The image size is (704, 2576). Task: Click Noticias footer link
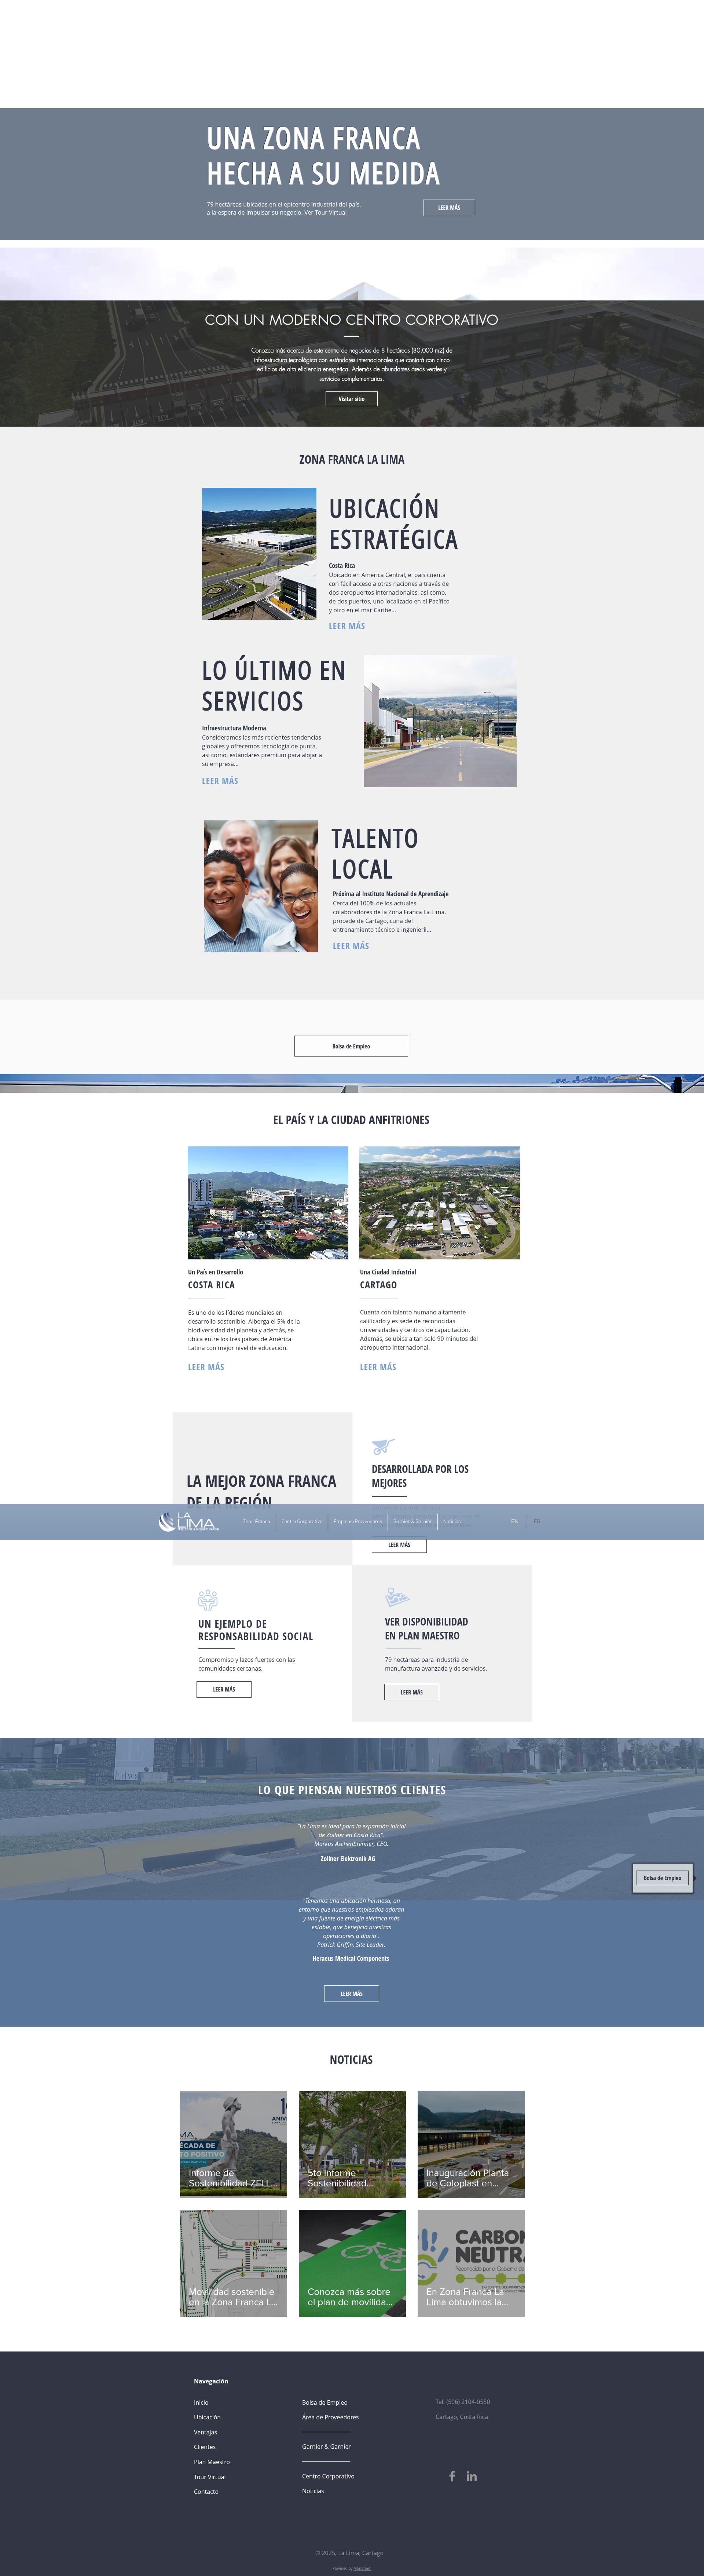[x=313, y=2491]
